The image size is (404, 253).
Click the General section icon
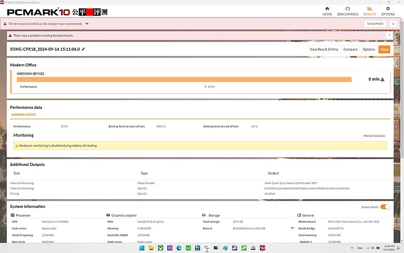click(299, 215)
